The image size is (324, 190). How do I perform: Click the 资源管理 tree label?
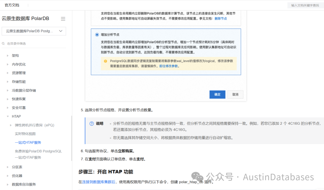(19, 73)
